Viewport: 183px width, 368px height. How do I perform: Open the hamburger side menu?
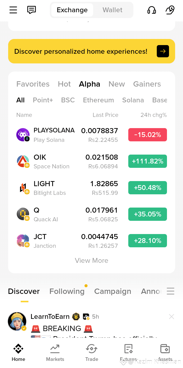click(x=13, y=10)
